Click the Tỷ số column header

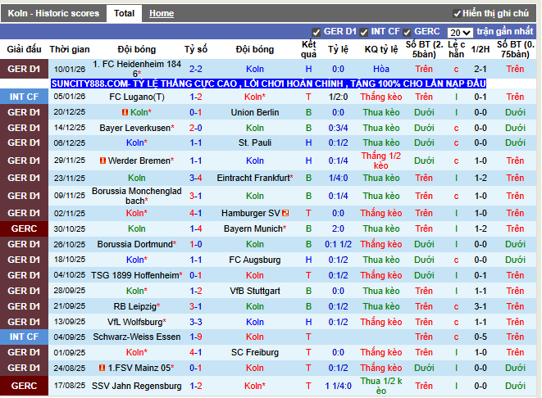point(196,49)
